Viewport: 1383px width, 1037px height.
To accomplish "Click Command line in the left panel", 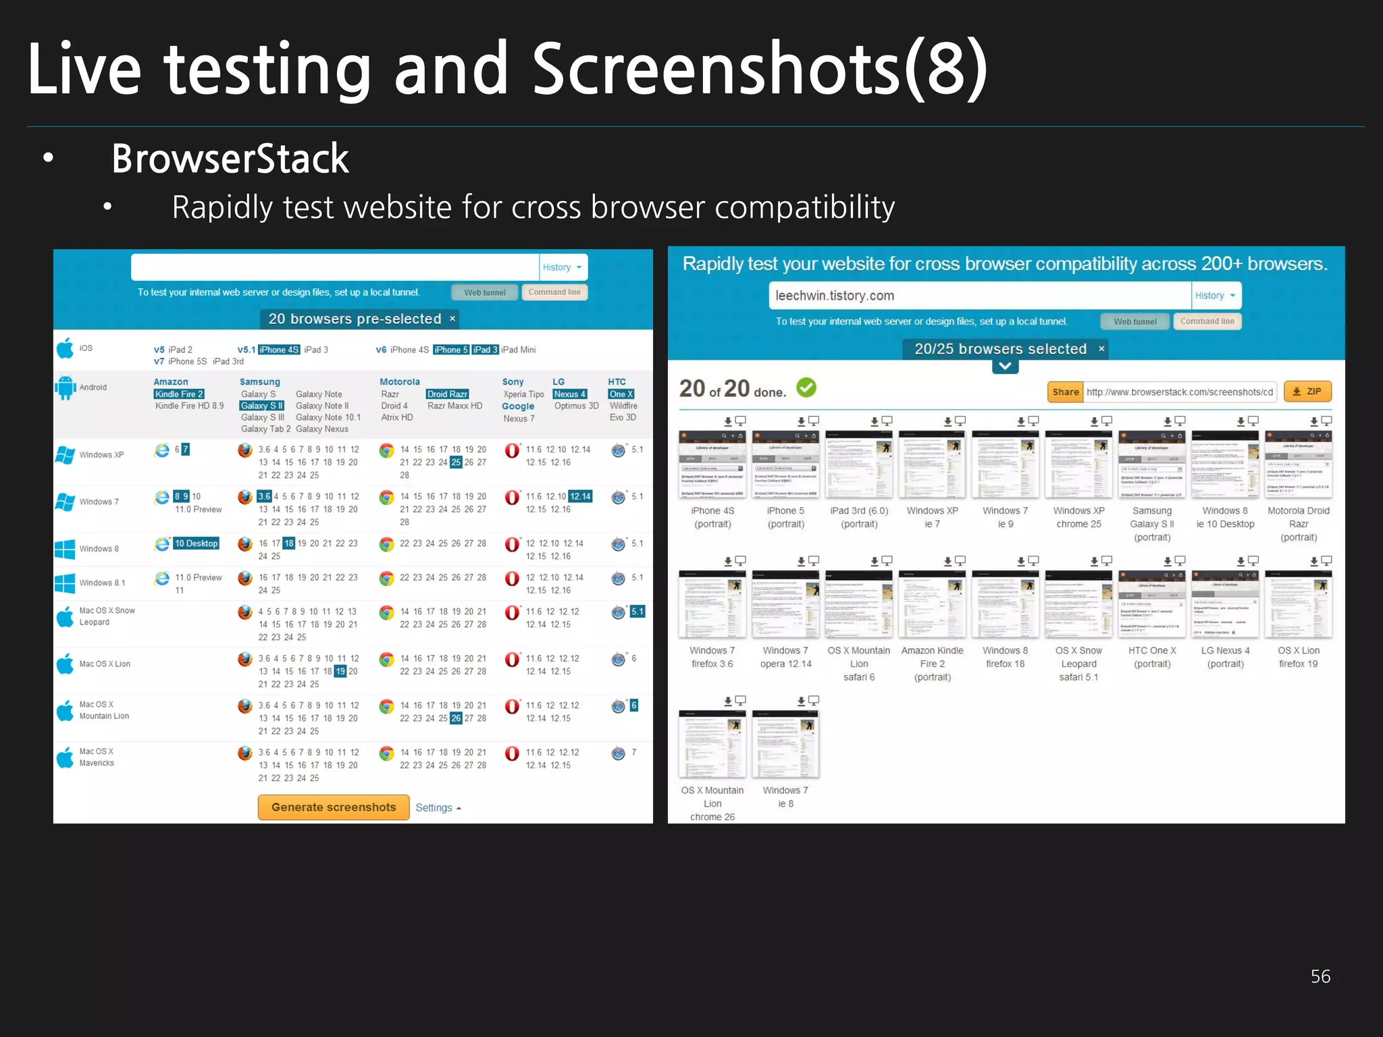I will point(554,292).
